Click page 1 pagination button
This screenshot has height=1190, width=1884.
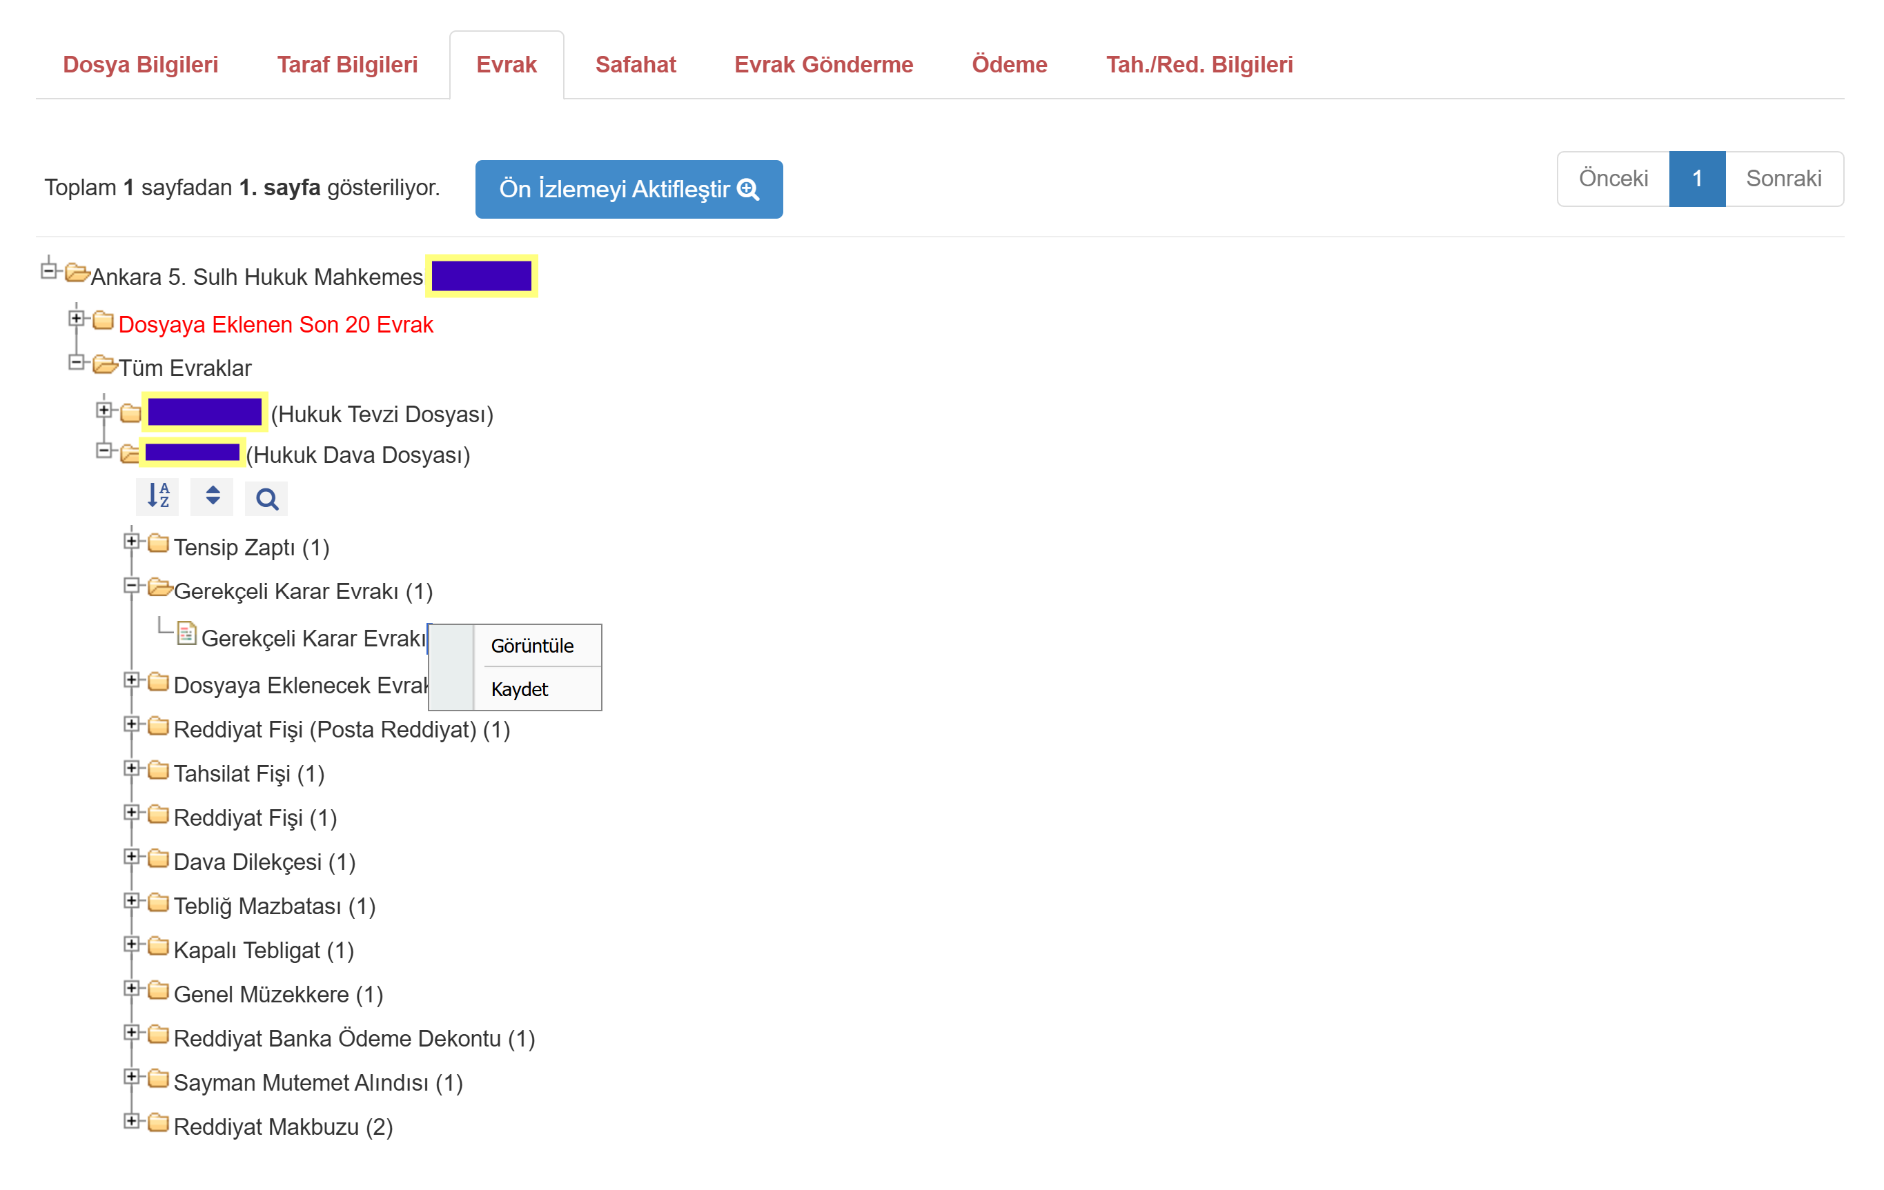point(1697,179)
